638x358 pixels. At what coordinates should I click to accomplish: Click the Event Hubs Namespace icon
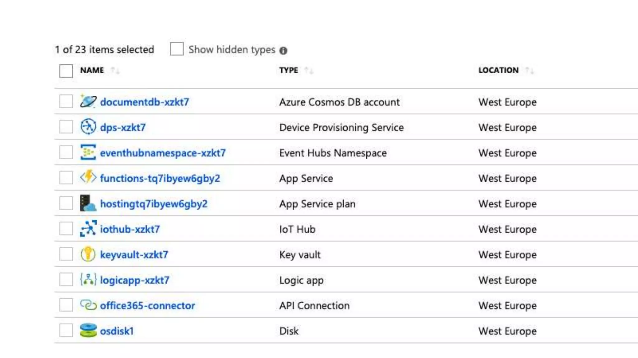click(x=88, y=152)
